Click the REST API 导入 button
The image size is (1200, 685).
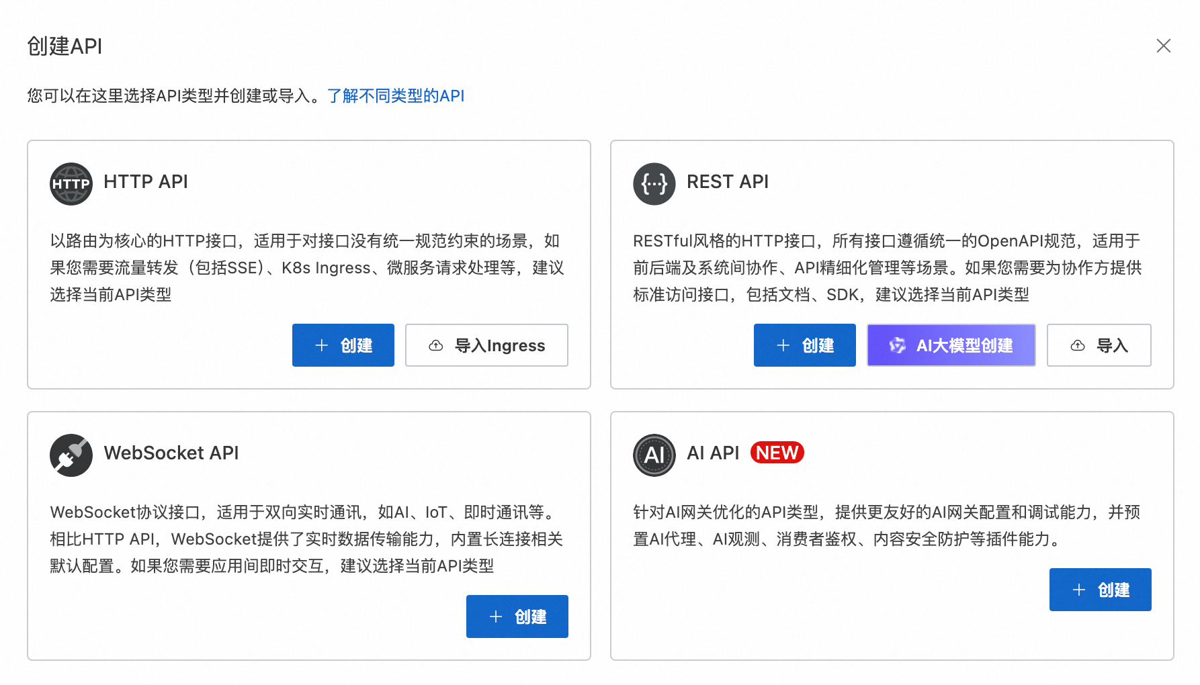[1099, 345]
